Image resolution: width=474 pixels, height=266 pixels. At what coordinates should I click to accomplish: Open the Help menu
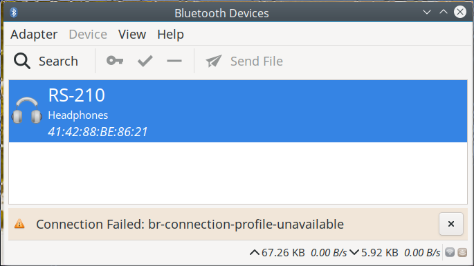170,35
